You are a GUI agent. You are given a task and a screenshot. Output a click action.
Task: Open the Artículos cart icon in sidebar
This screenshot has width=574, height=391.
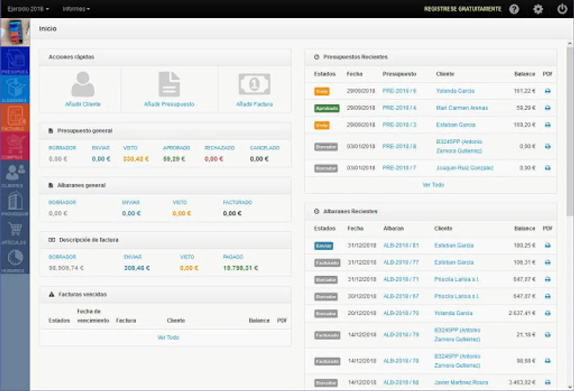click(15, 232)
